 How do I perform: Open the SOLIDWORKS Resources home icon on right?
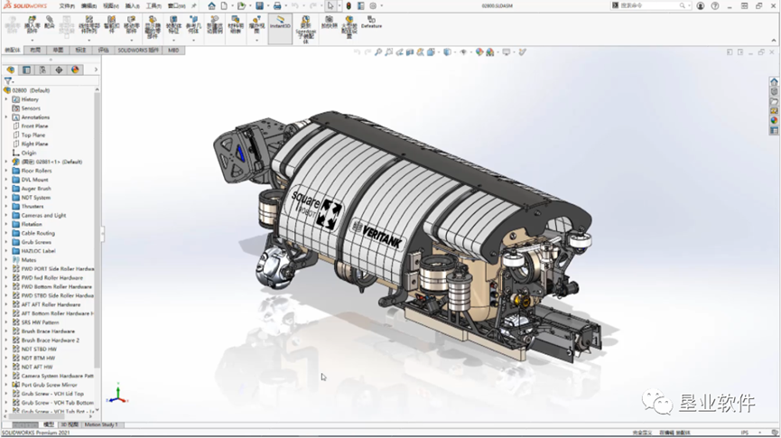click(x=774, y=82)
